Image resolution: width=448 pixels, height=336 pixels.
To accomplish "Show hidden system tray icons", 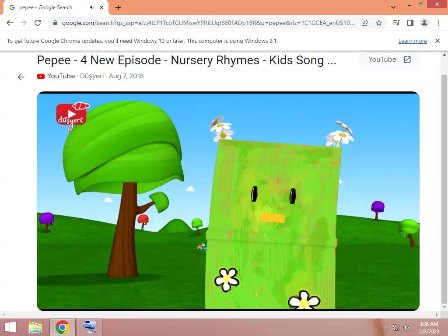I will (386, 328).
